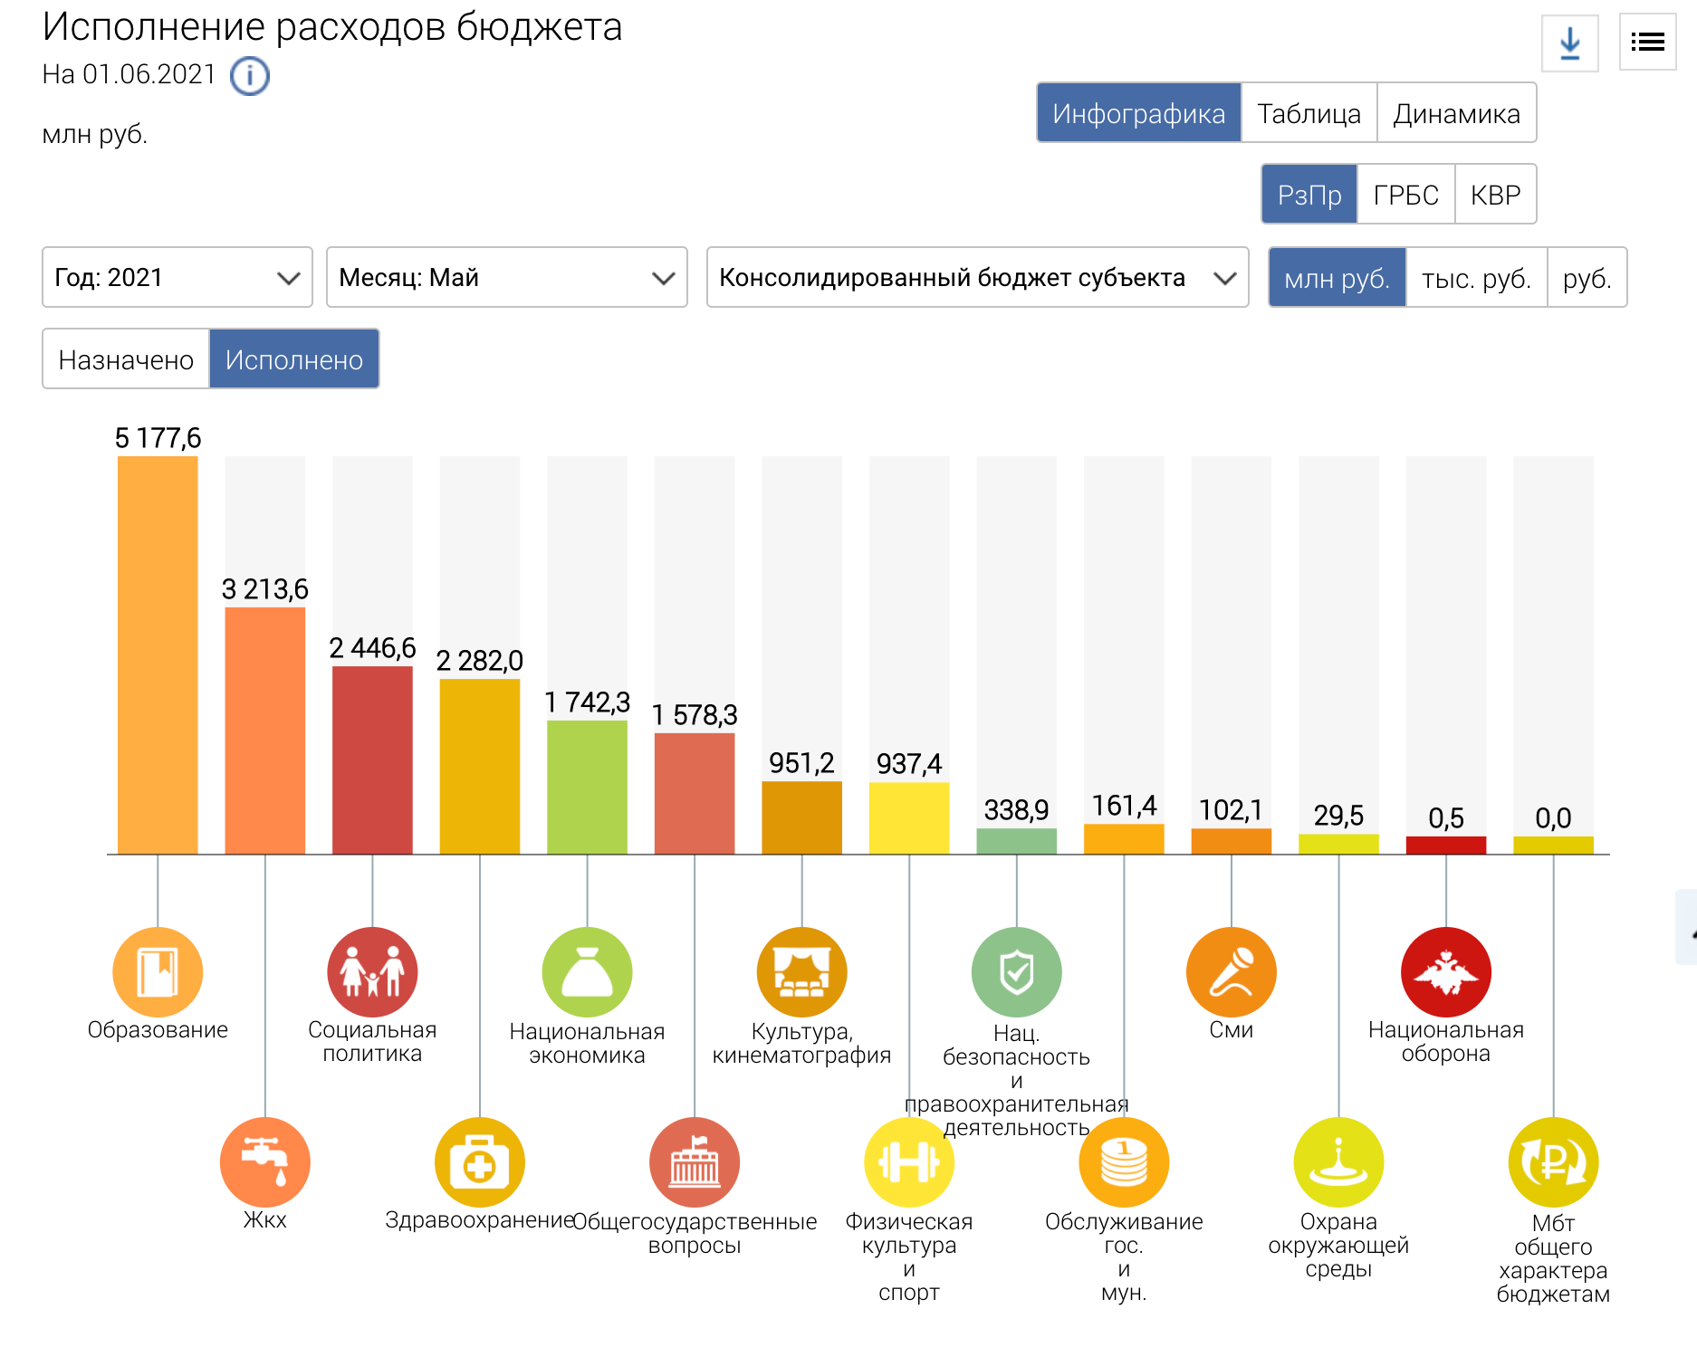Click the Национальная оборона label
The image size is (1697, 1347).
pos(1446,1042)
